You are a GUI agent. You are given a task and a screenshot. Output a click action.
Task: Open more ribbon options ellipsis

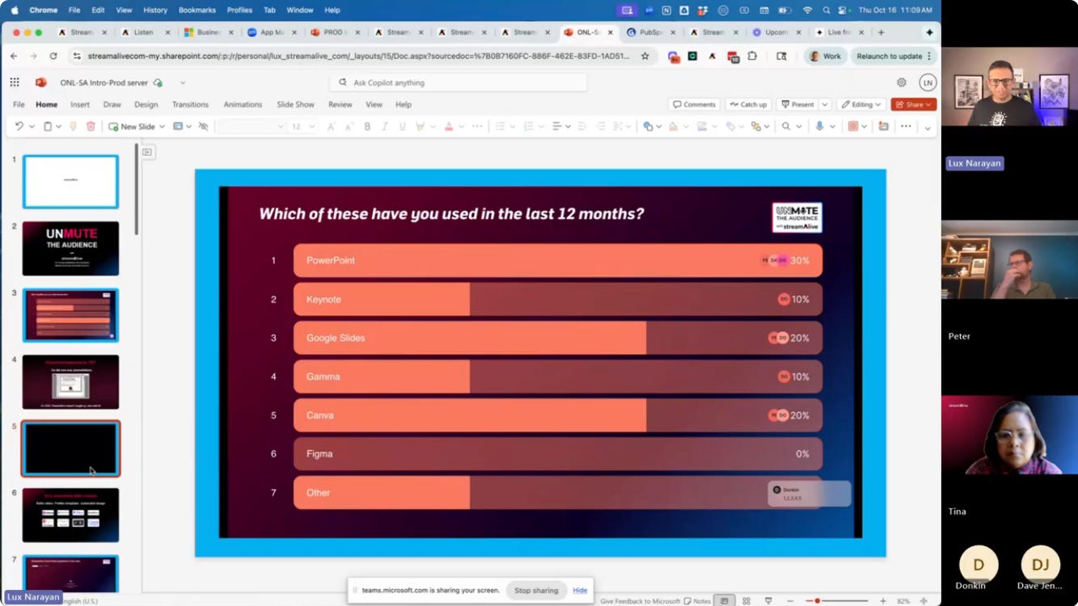click(906, 126)
